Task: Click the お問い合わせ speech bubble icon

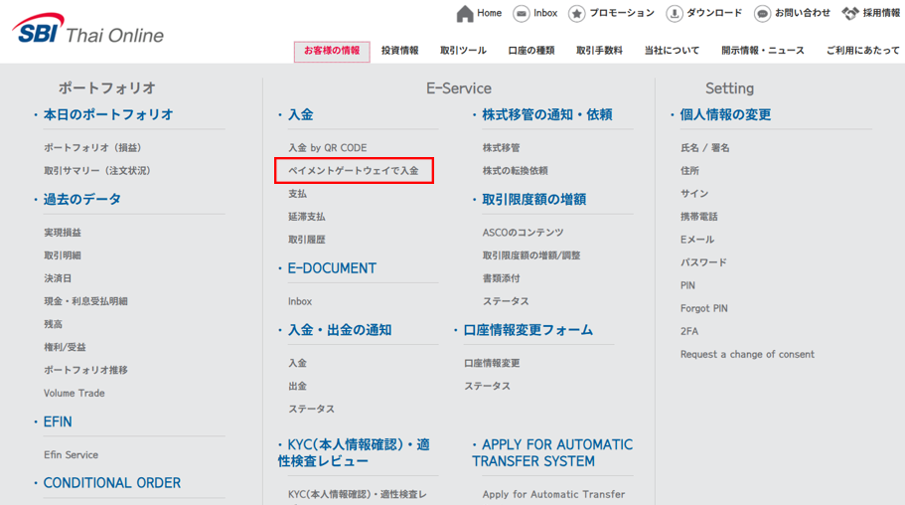Action: tap(762, 13)
